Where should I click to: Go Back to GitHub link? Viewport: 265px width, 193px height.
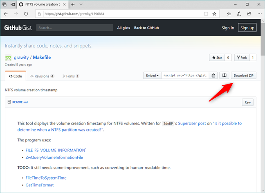coord(146,28)
